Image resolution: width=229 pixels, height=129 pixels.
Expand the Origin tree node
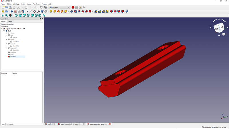[6, 33]
